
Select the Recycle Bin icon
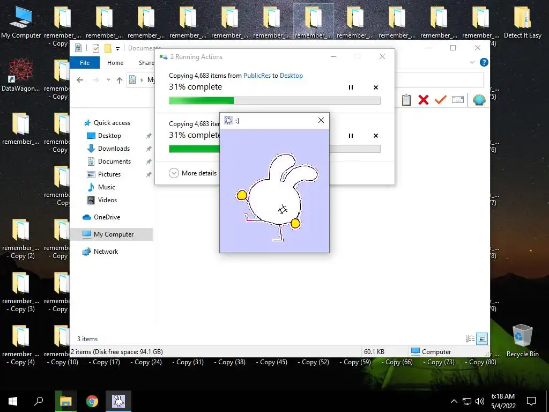coord(522,341)
